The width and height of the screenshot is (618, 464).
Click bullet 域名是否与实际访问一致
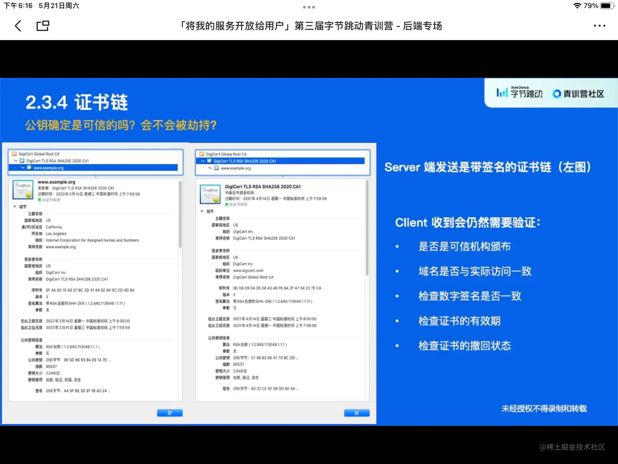475,271
